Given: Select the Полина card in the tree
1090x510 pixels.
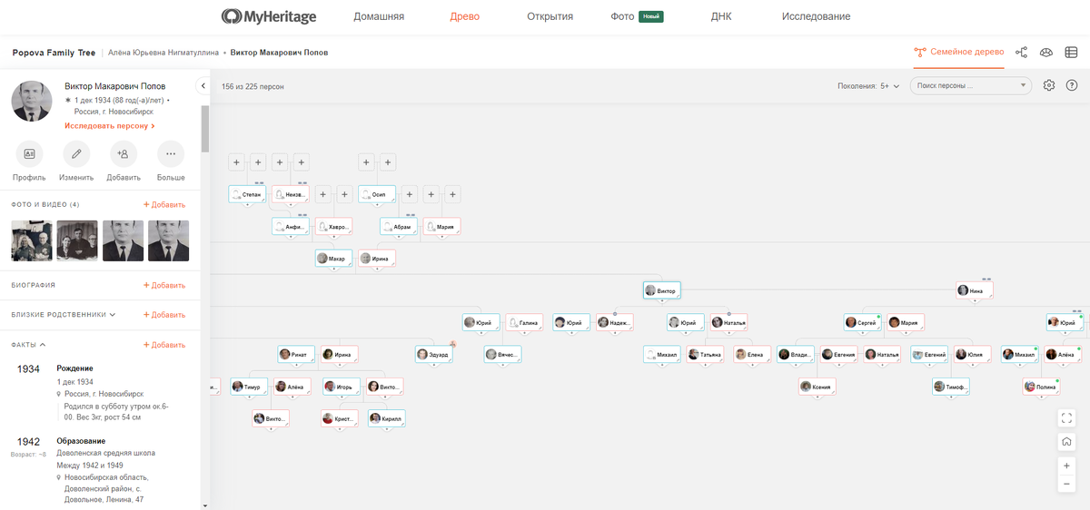Looking at the screenshot, I should pos(1041,387).
